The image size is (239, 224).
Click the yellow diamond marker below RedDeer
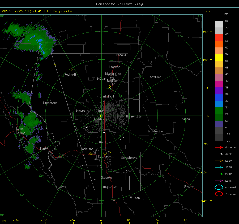109,87
